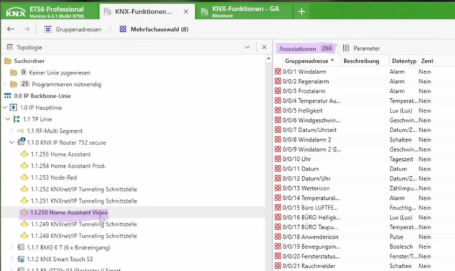The height and width of the screenshot is (271, 455).
Task: Select 1.1.248 KNXnet/IP Tunneling Schnittstelle
Action: click(x=84, y=236)
